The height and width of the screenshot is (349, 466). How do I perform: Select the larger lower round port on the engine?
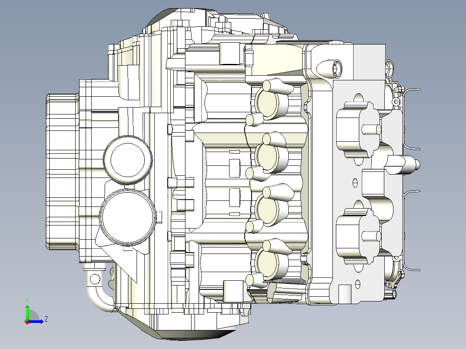128,217
